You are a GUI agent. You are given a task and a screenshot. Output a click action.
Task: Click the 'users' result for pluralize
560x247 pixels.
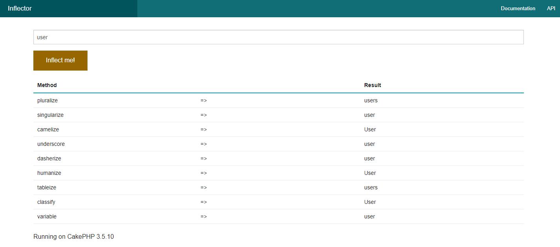pyautogui.click(x=370, y=100)
